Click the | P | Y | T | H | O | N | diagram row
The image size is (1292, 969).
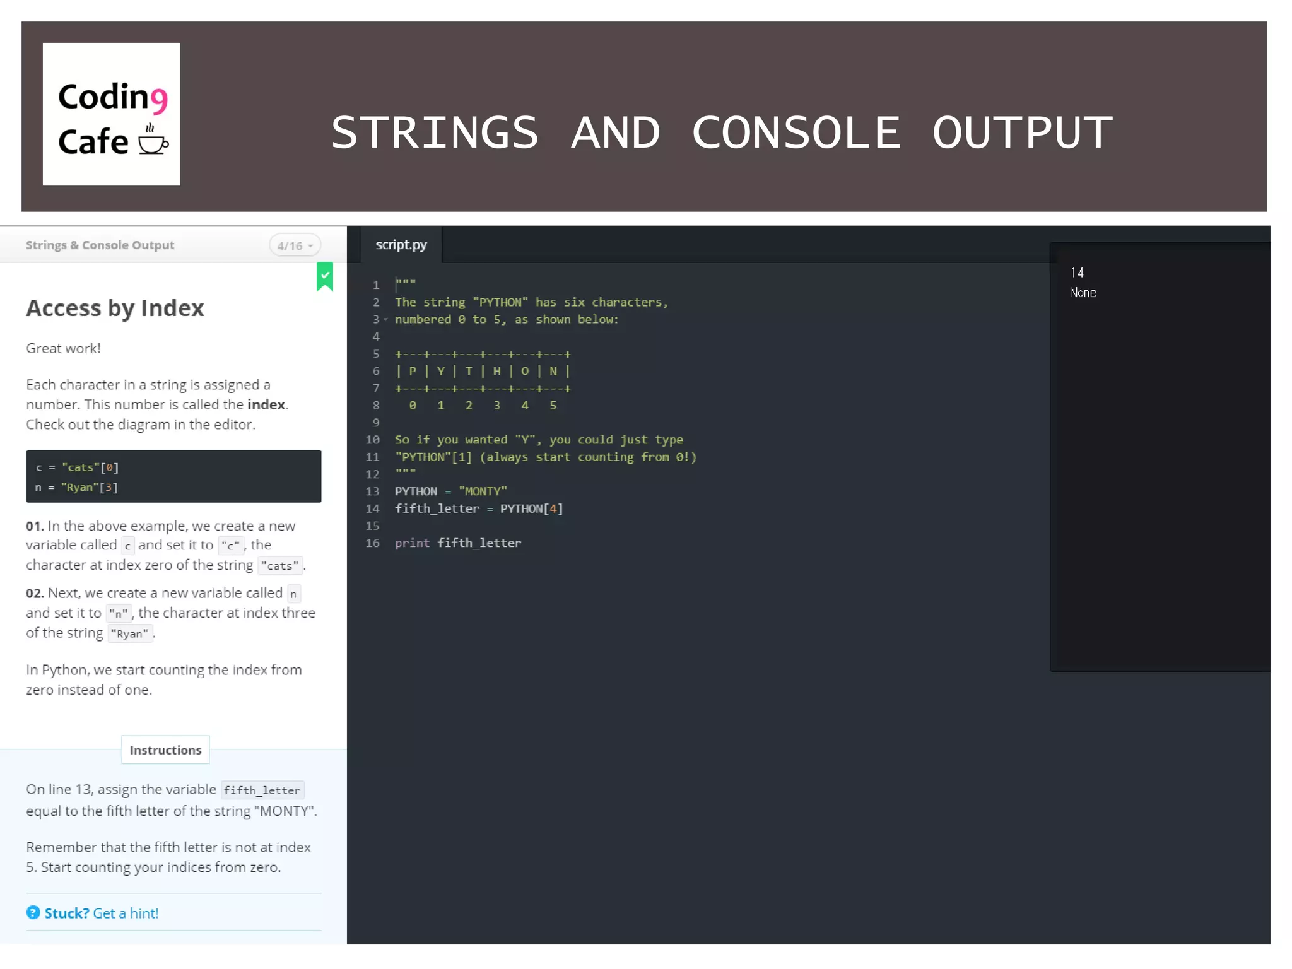pyautogui.click(x=483, y=371)
